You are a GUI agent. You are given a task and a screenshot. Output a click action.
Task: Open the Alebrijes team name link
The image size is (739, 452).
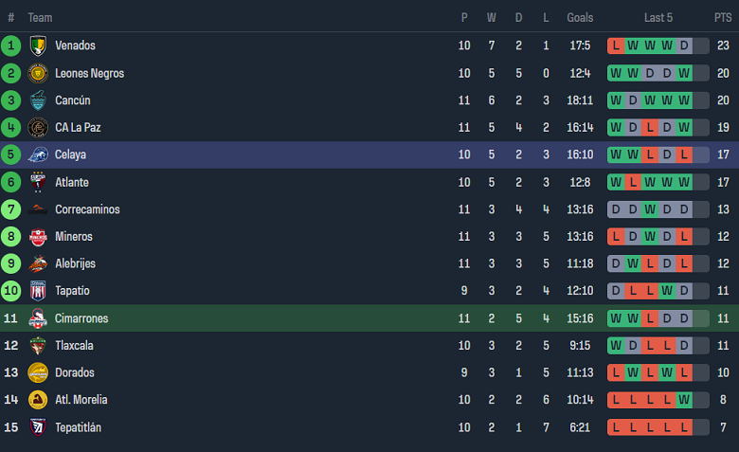click(x=75, y=264)
